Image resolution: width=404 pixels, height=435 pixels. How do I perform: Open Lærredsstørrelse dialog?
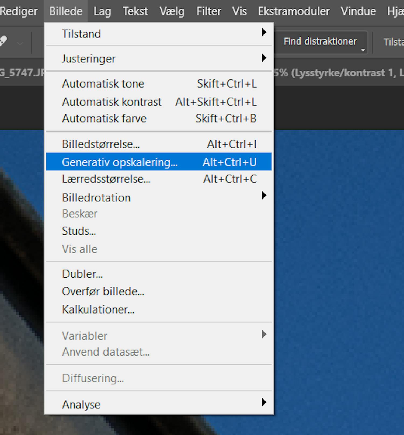pyautogui.click(x=159, y=179)
